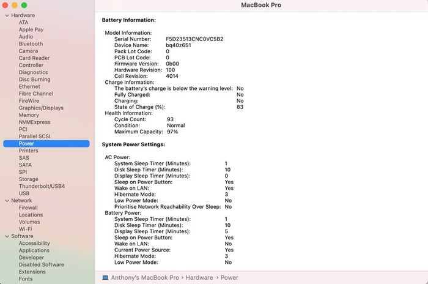
Task: Click Hardware in the path bar
Action: click(x=199, y=278)
